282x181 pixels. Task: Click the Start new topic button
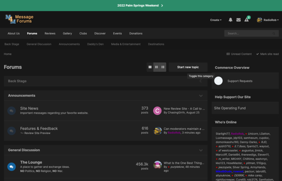click(188, 67)
